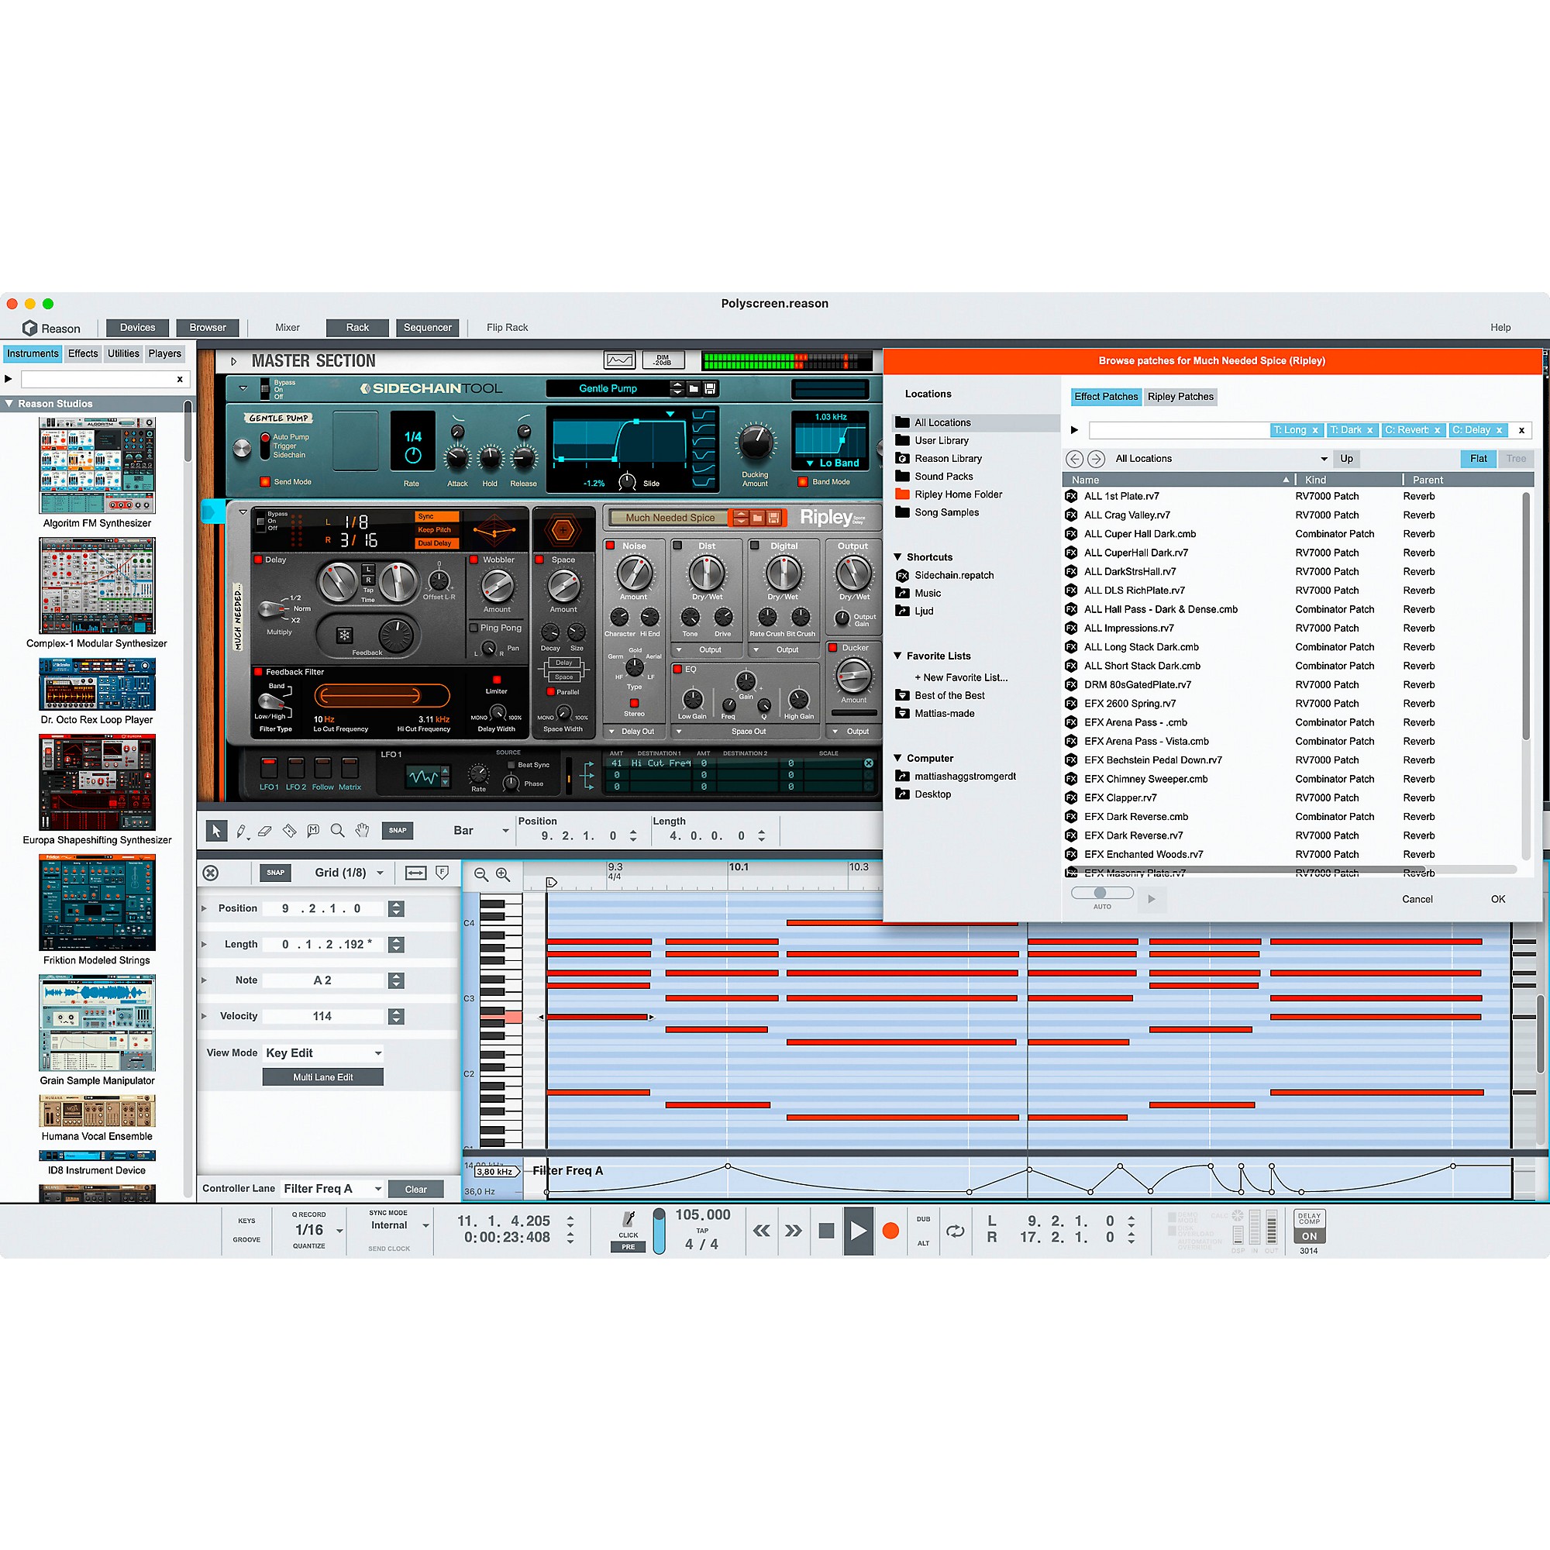This screenshot has height=1550, width=1550.
Task: Select the Eraser tool
Action: coord(266,832)
